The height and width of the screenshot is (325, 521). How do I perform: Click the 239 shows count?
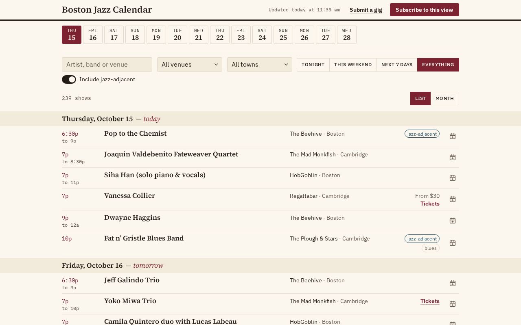coord(77,98)
